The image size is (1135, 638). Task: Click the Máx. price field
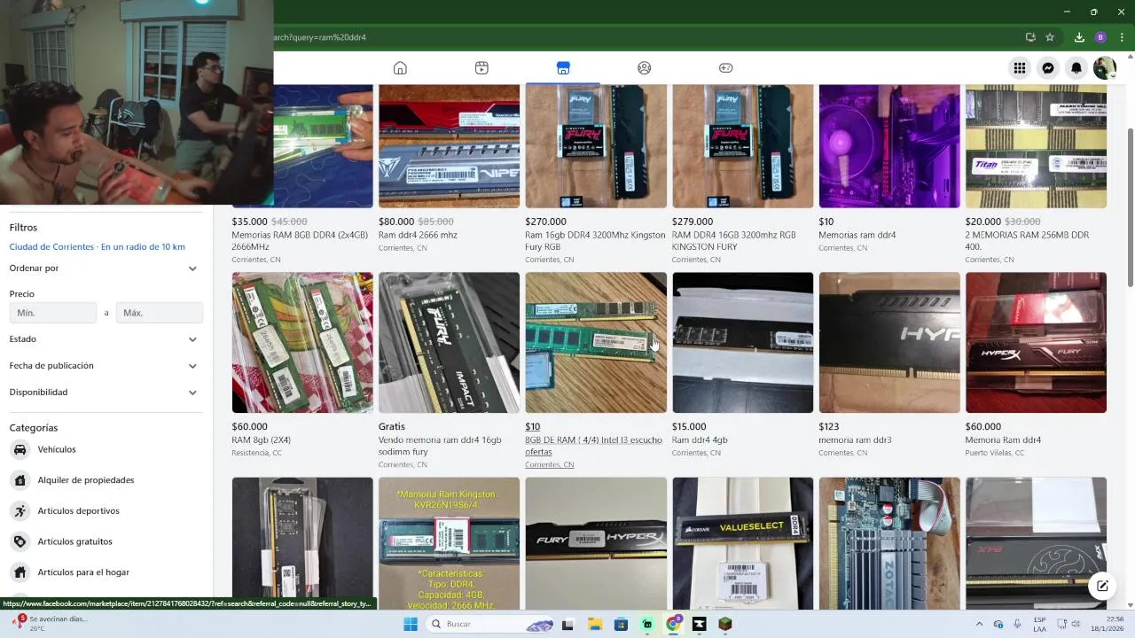160,313
